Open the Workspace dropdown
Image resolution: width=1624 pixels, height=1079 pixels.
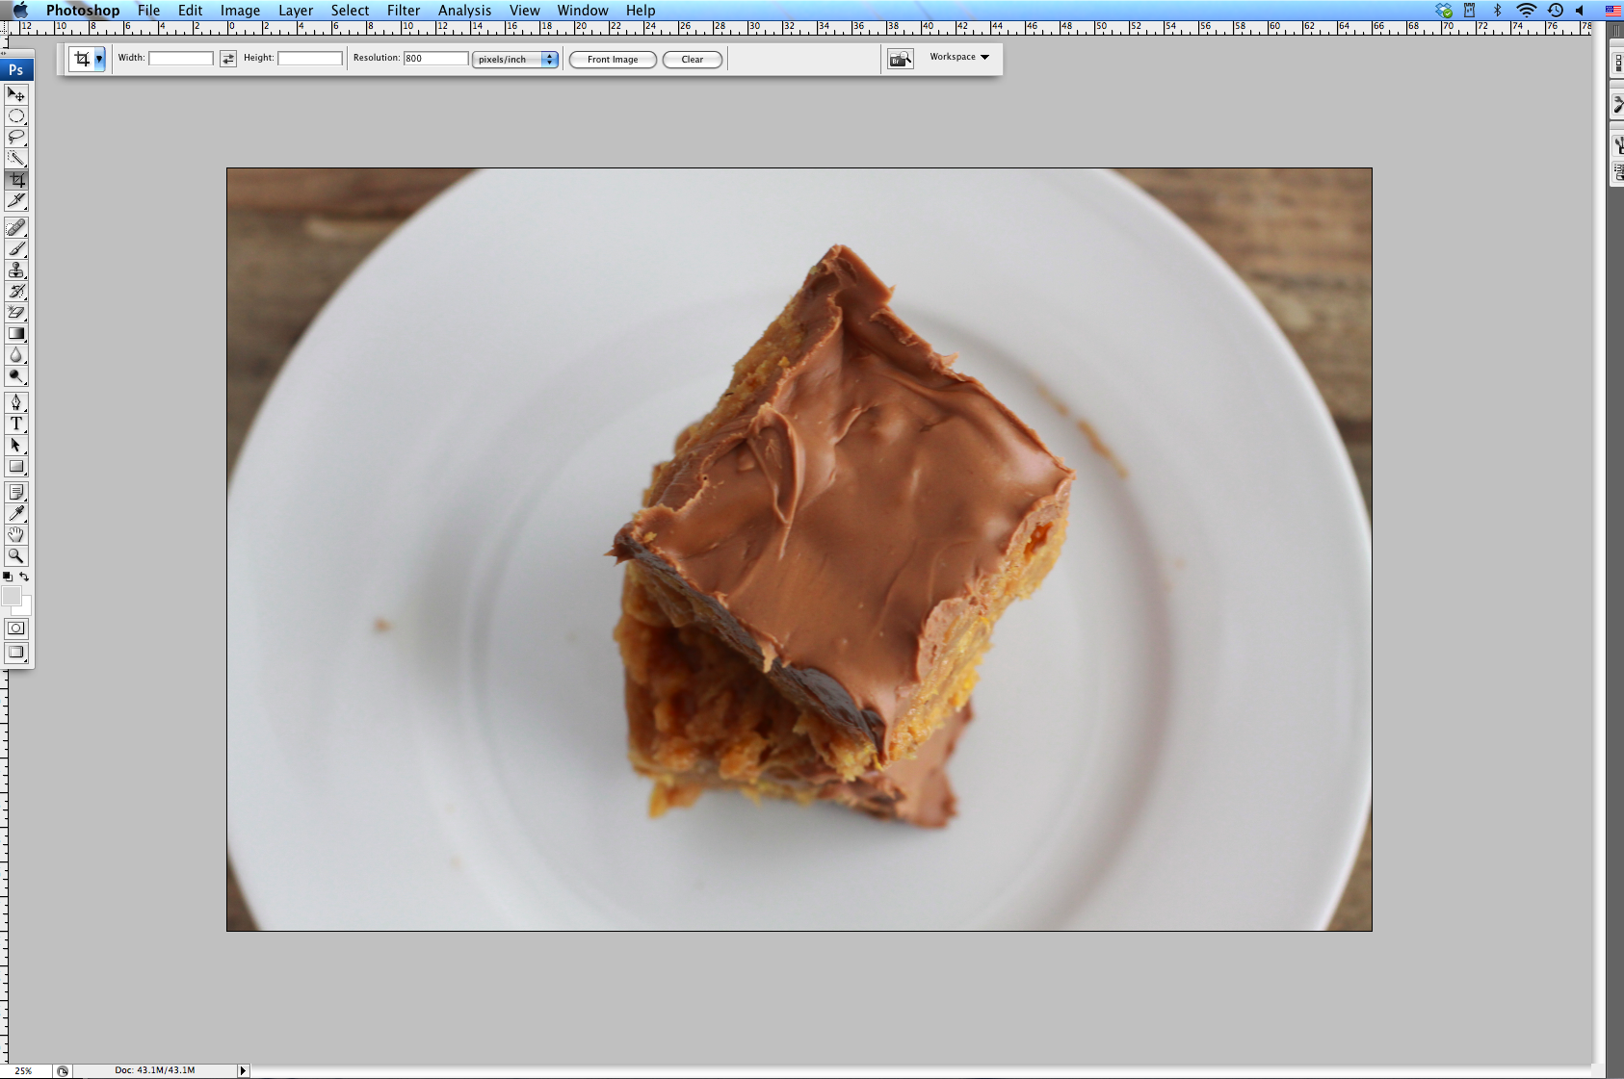[959, 57]
